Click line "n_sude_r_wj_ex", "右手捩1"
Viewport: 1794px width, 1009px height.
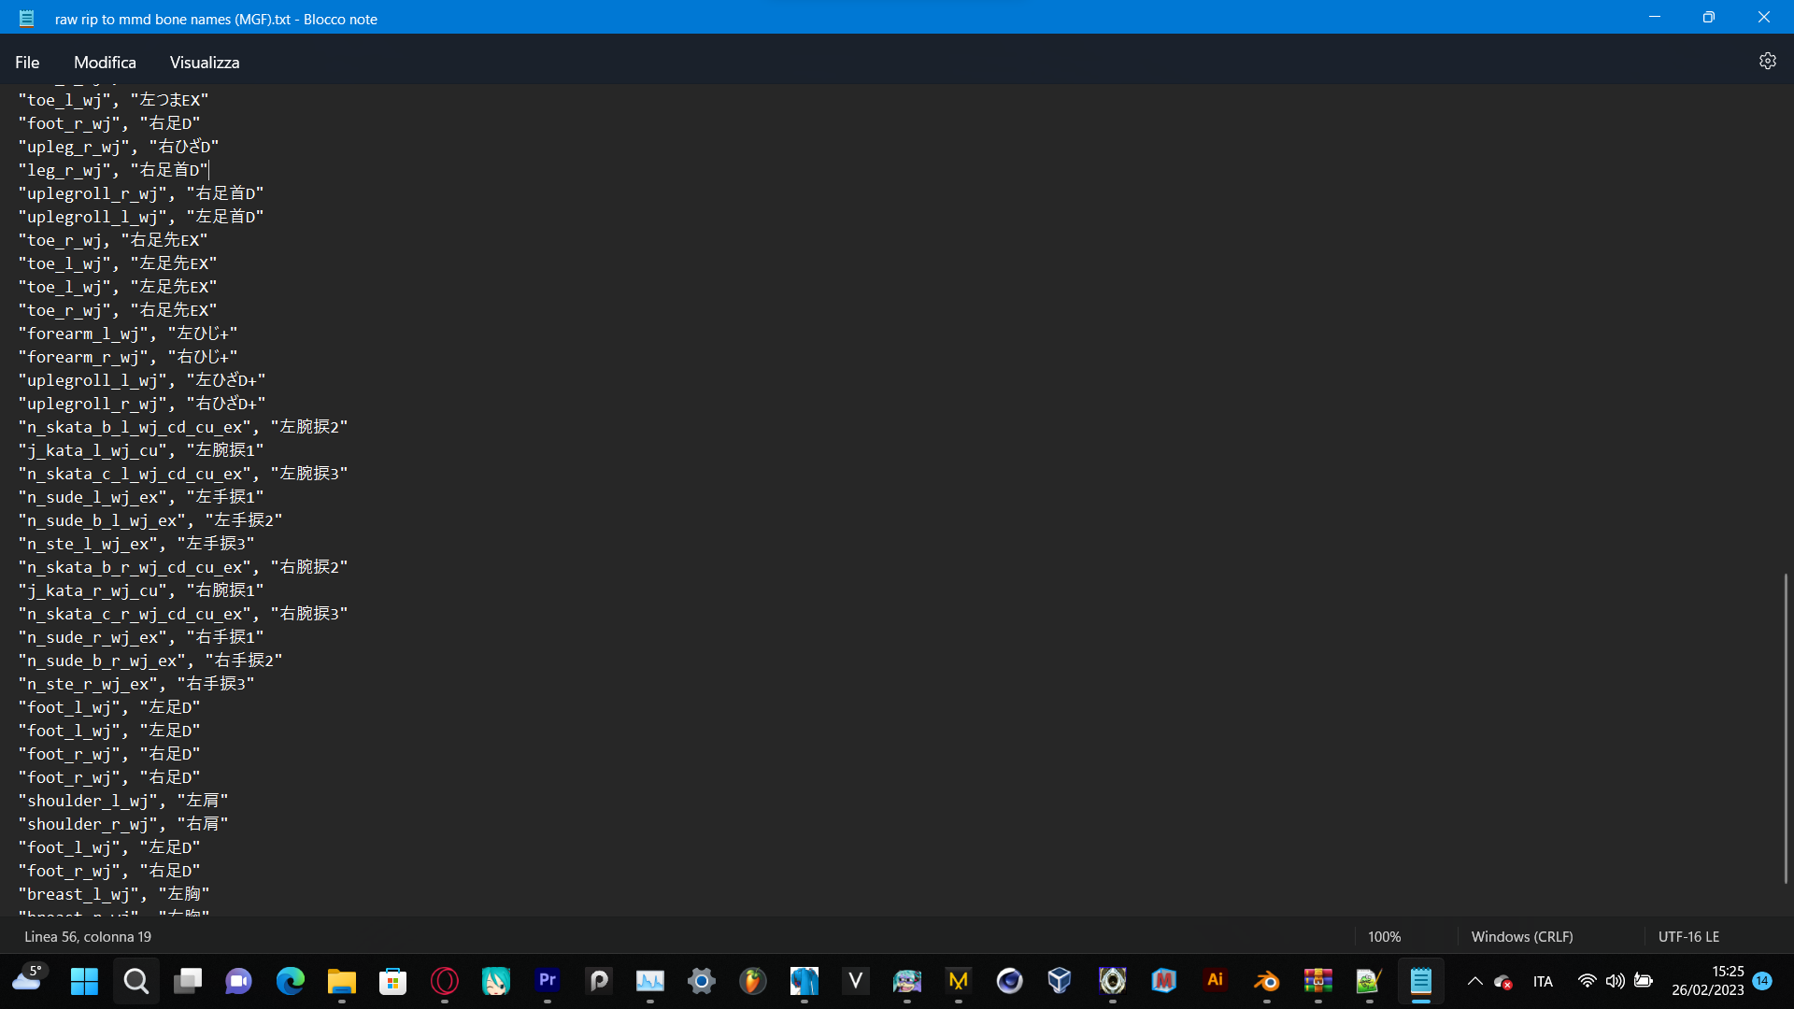(x=141, y=637)
